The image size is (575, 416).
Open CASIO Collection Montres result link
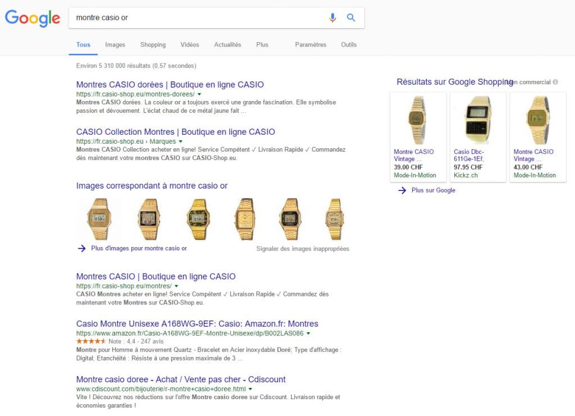pyautogui.click(x=175, y=132)
